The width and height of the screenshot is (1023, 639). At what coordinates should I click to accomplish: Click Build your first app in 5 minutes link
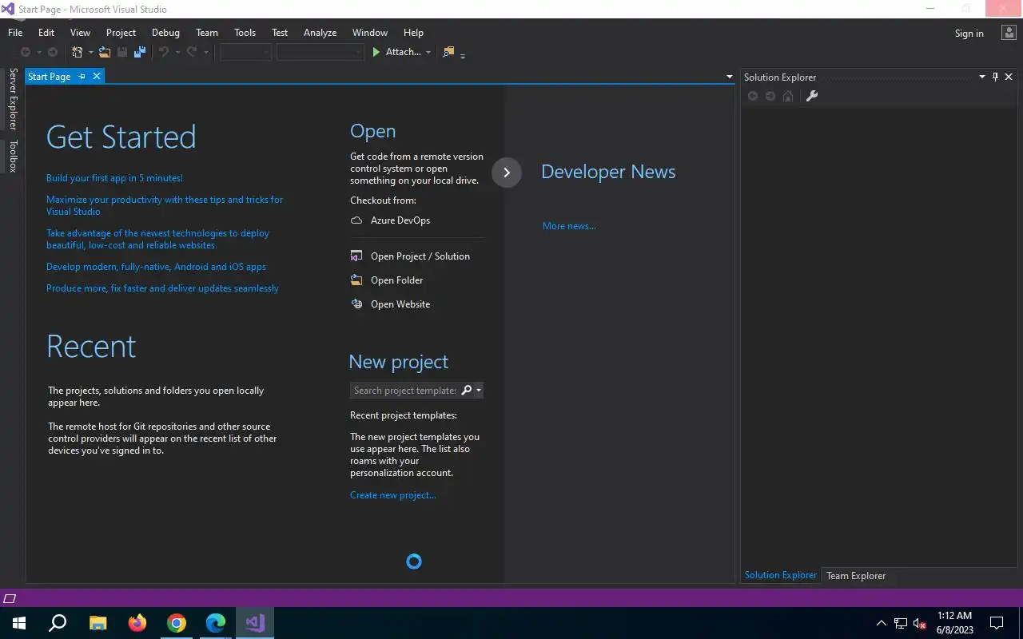pyautogui.click(x=114, y=178)
